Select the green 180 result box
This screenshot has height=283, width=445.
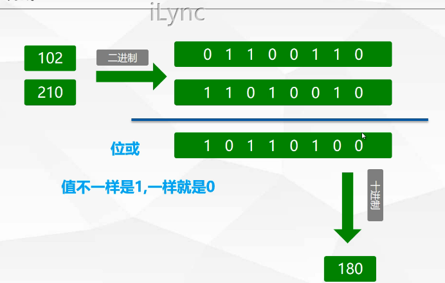click(350, 268)
